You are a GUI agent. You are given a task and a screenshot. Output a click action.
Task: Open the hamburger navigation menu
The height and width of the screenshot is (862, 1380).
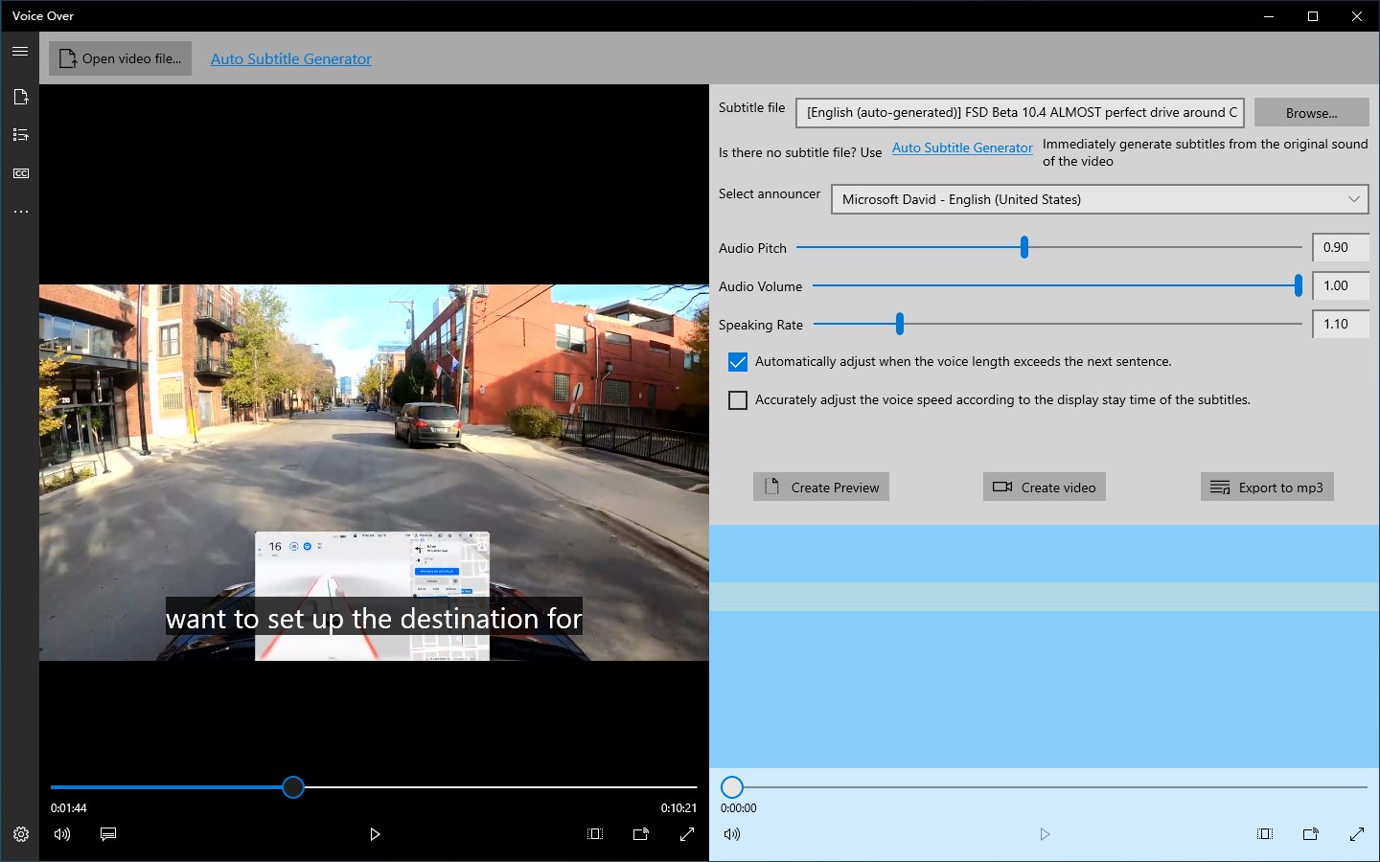(x=20, y=52)
